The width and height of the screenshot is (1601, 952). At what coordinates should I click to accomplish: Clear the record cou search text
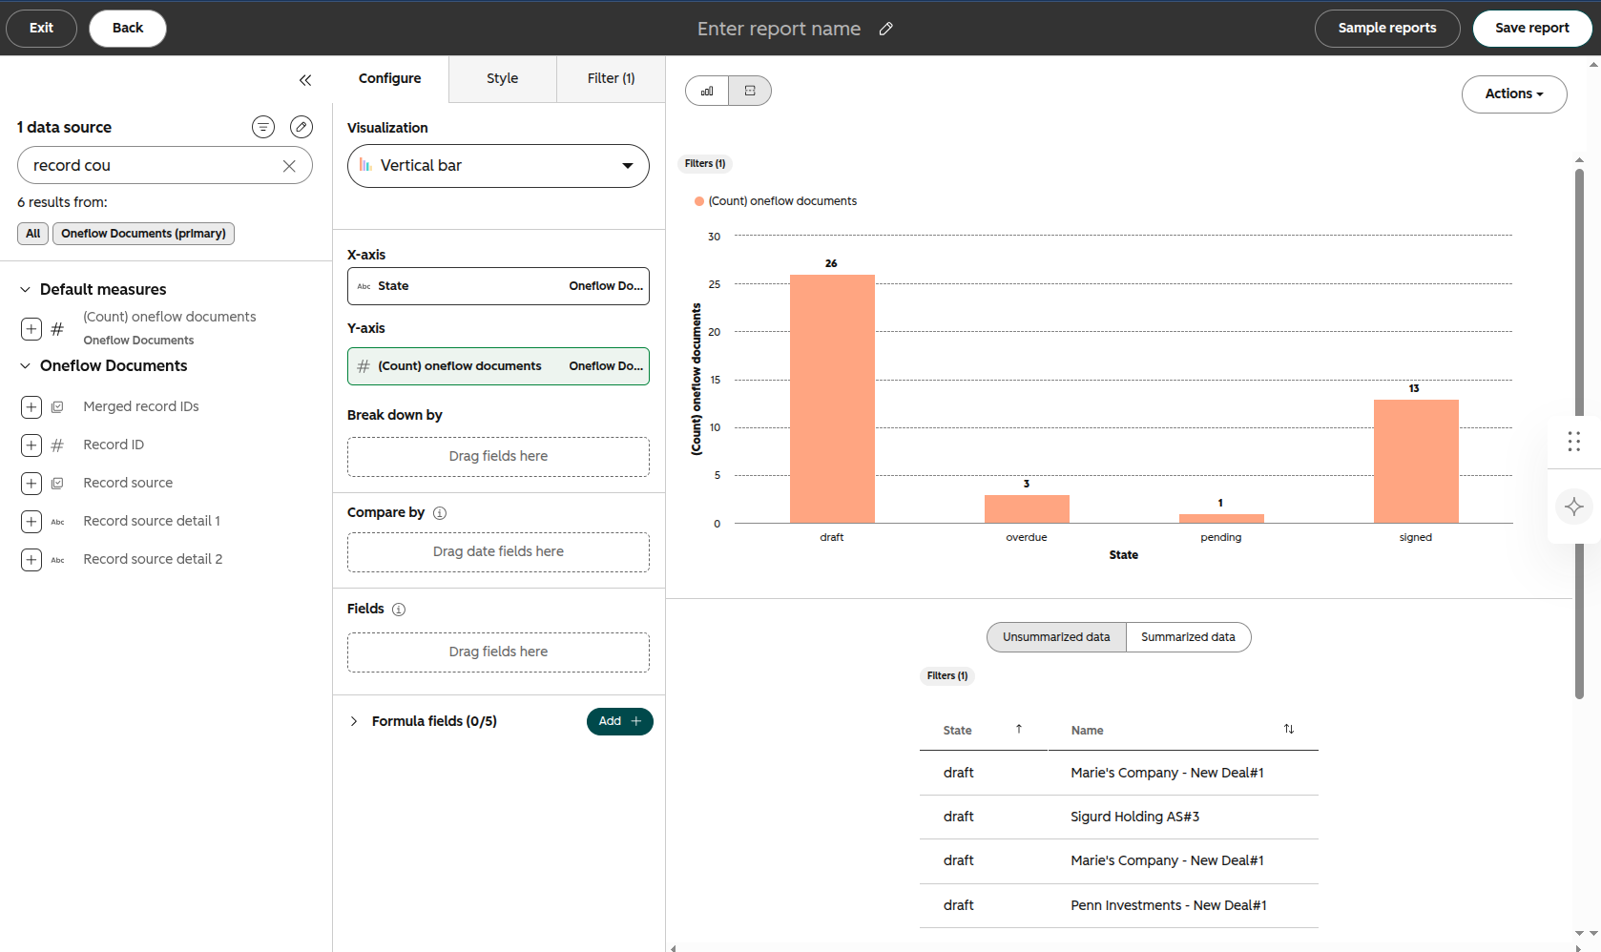[x=289, y=166]
